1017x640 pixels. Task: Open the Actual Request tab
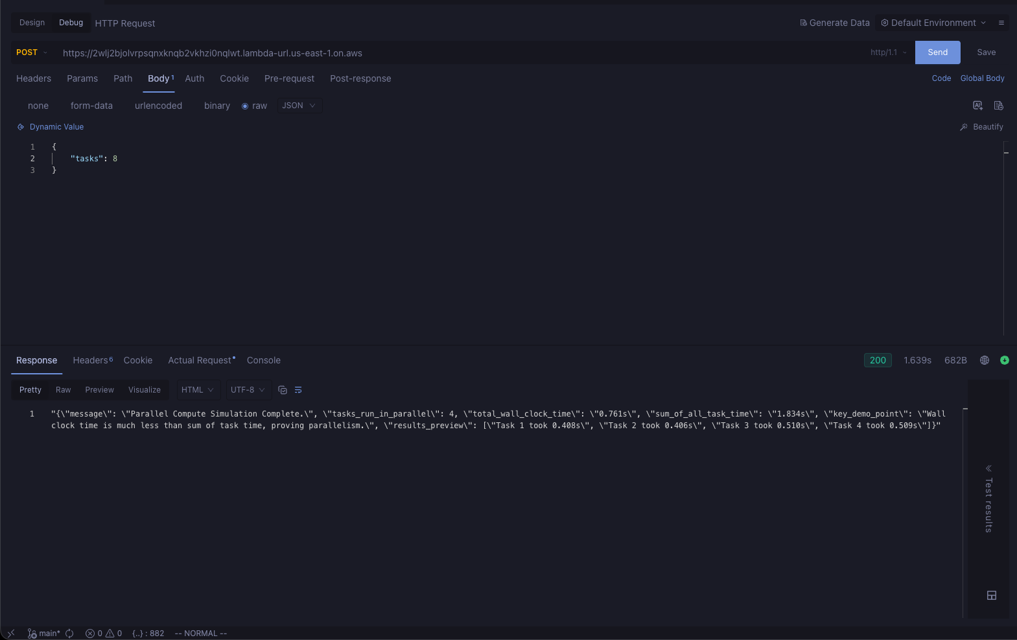click(201, 360)
